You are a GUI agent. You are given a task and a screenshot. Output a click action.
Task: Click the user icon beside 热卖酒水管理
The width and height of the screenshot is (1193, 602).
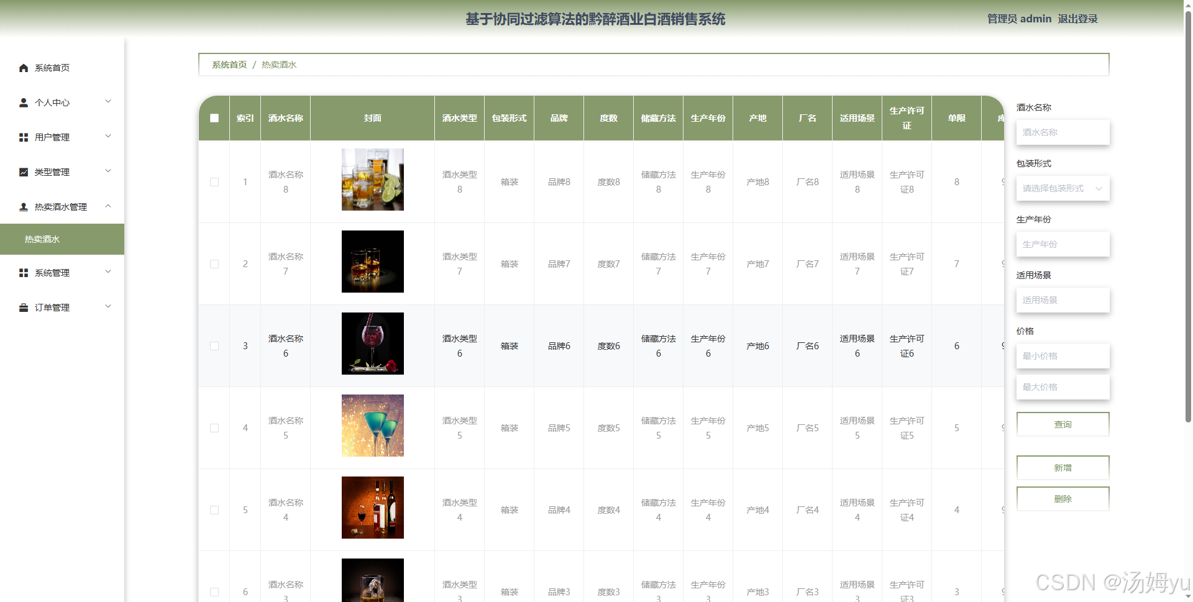click(24, 207)
